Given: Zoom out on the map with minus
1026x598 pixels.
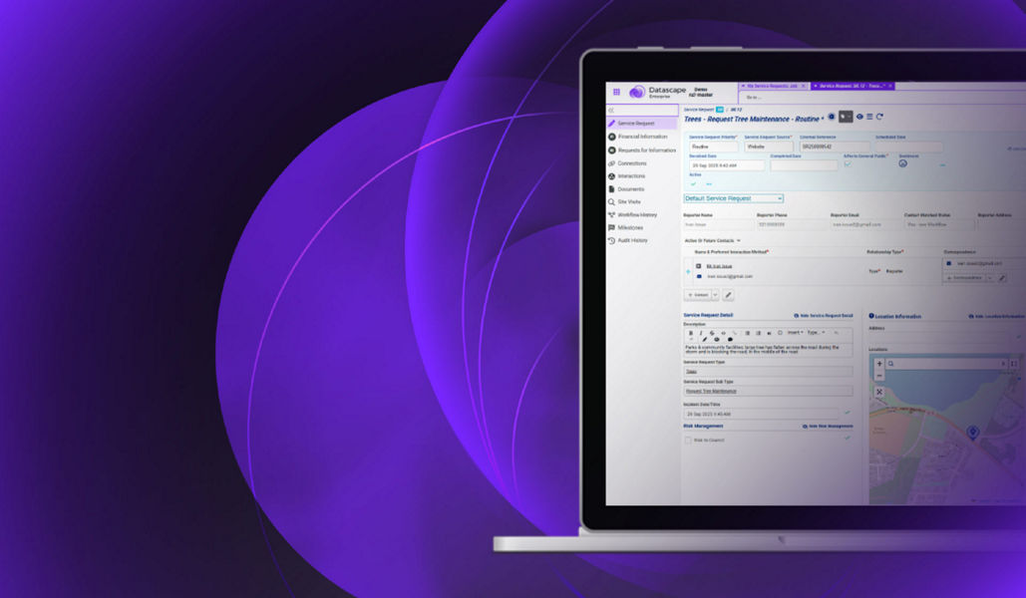Looking at the screenshot, I should click(879, 376).
